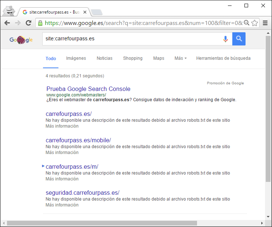The width and height of the screenshot is (272, 227).
Task: Click Más información under carrefourpass.es/m/
Action: click(x=62, y=179)
